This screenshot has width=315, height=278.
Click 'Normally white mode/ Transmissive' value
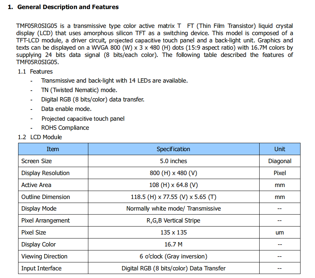point(173,209)
